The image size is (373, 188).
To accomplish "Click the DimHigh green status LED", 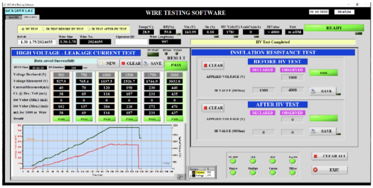I will (253, 173).
